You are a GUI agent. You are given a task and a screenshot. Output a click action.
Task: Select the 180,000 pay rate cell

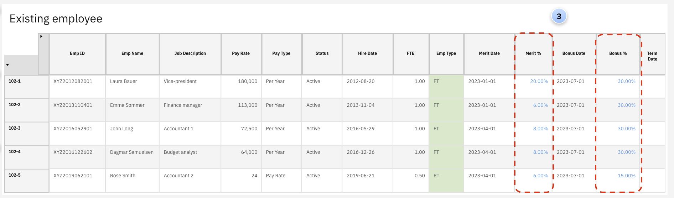point(247,82)
